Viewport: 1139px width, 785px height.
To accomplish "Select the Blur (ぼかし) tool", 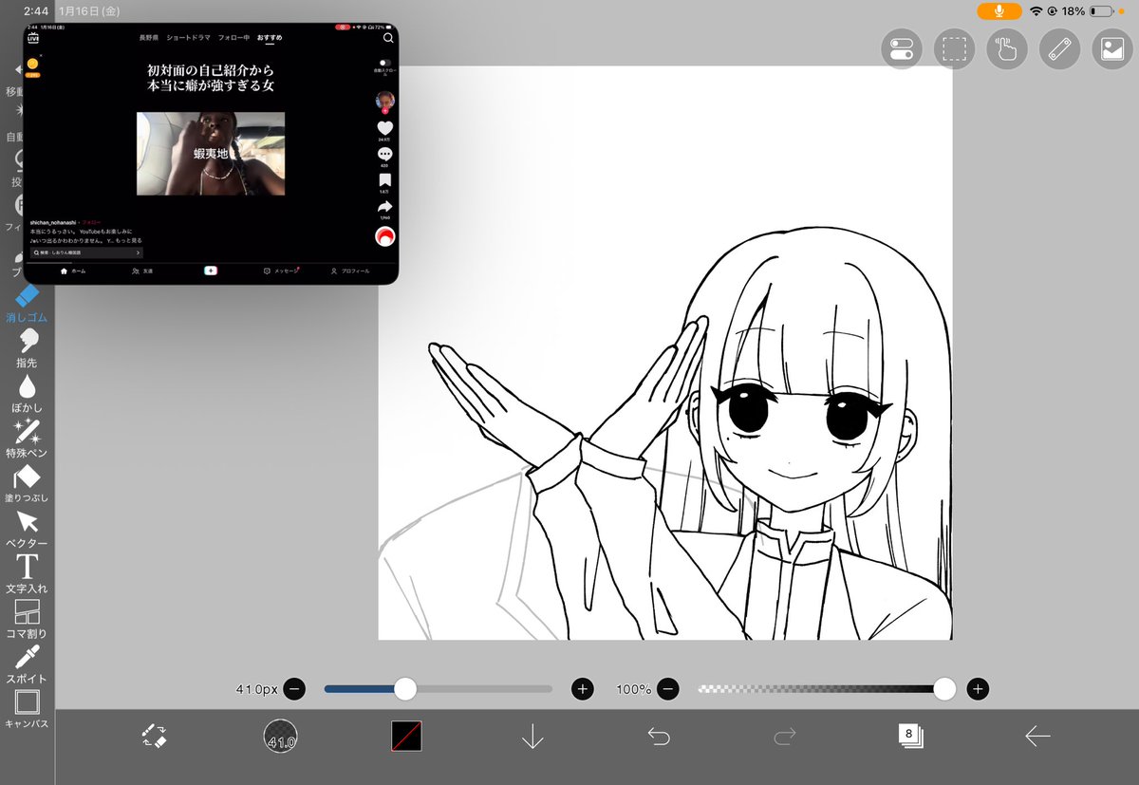I will pos(27,393).
